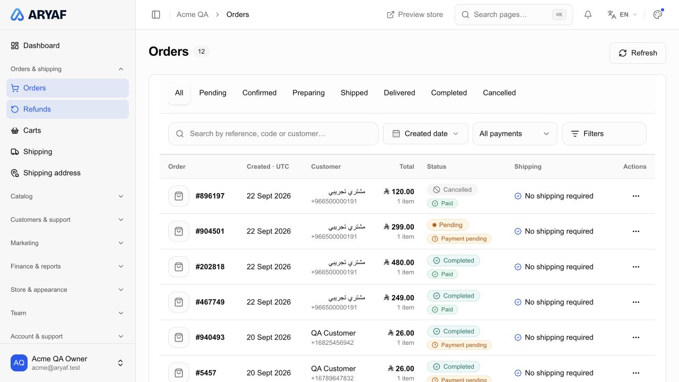Viewport: 679px width, 382px height.
Task: Switch to the Shipped tab
Action: [354, 93]
